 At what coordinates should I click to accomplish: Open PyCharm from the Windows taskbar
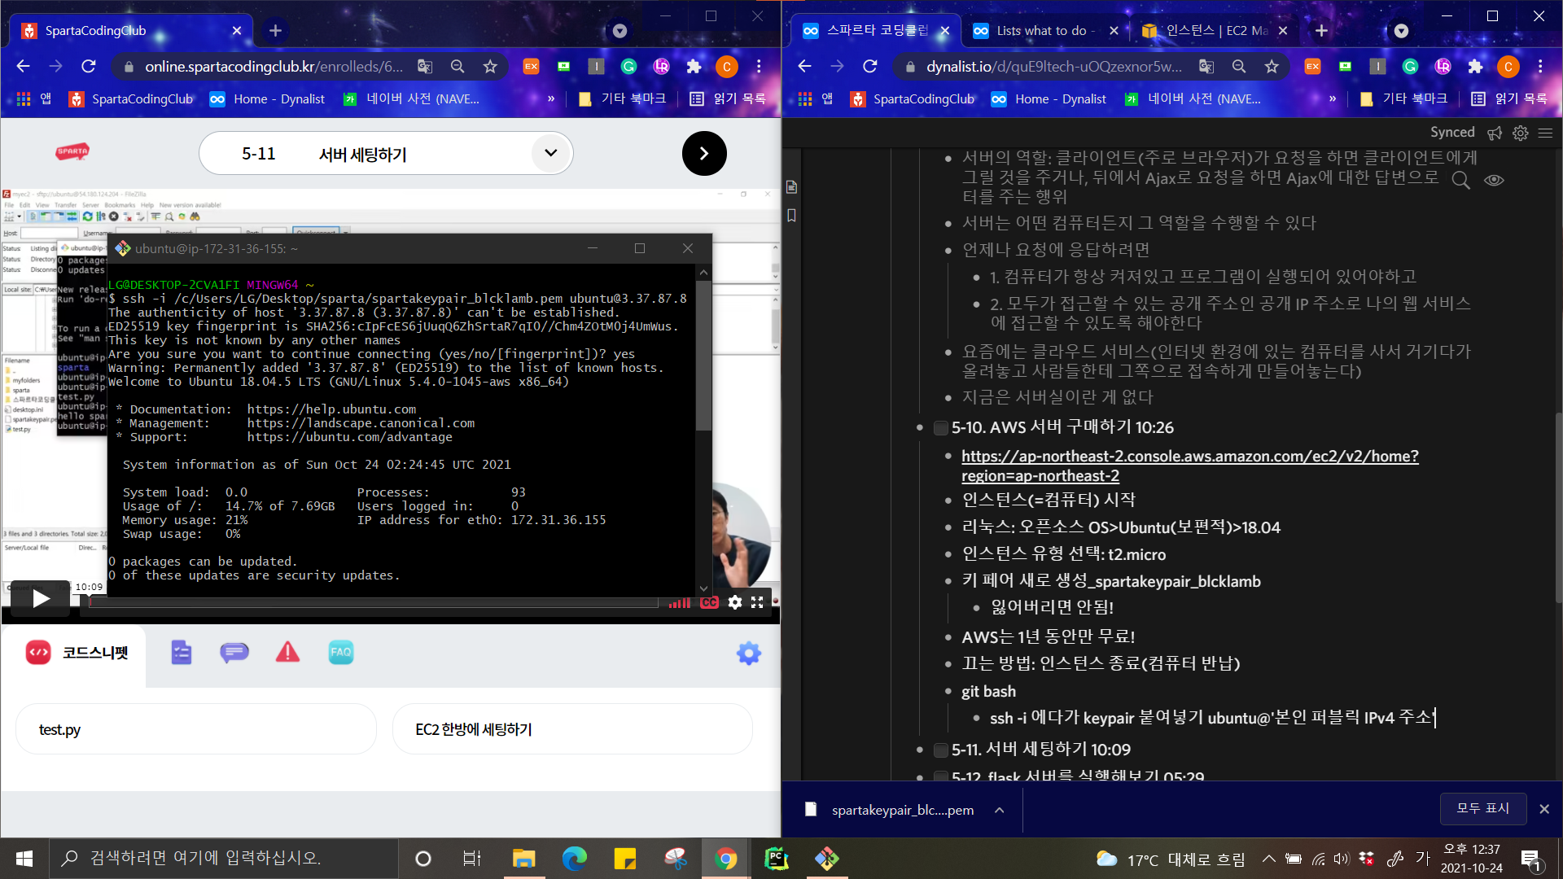tap(776, 859)
